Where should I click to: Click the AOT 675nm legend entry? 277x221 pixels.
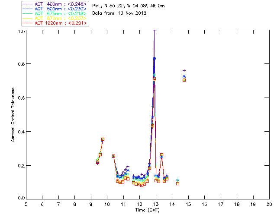point(55,13)
